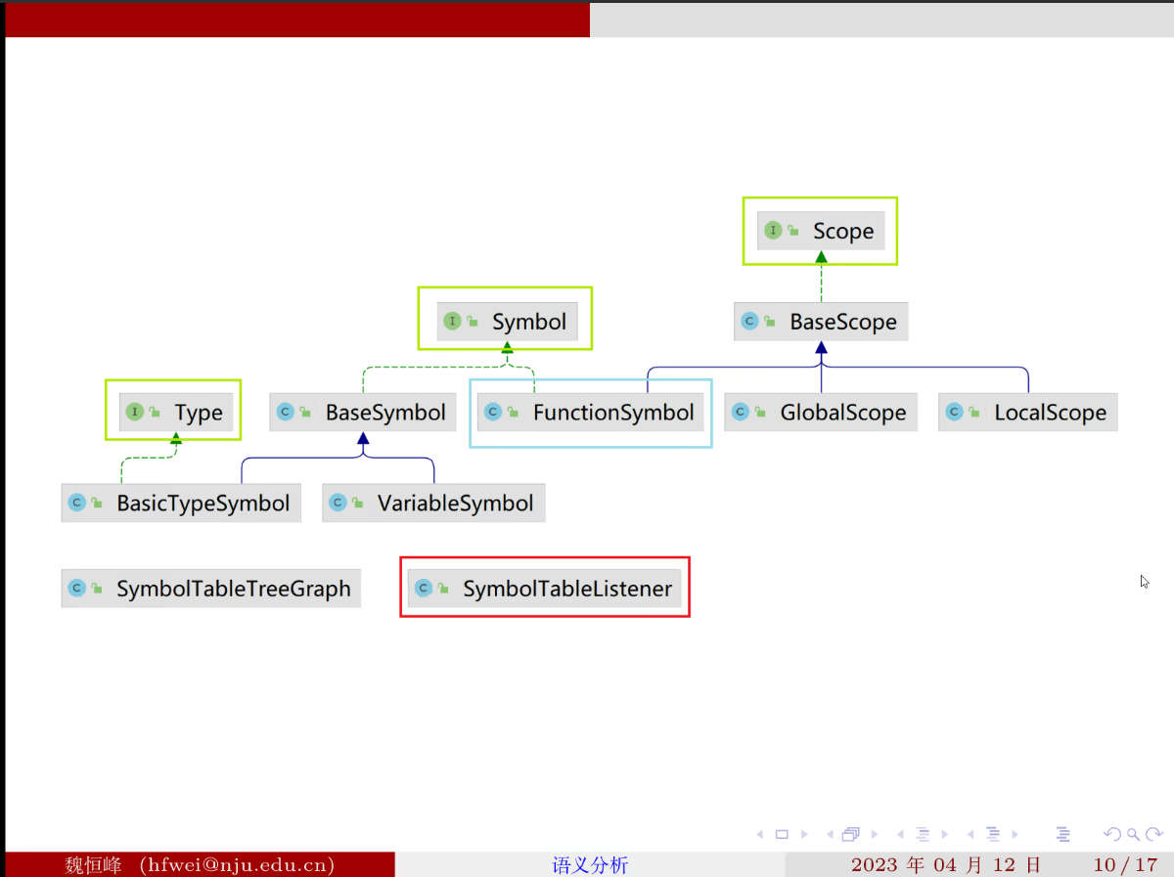Click the presentation outline icon

tap(1063, 835)
